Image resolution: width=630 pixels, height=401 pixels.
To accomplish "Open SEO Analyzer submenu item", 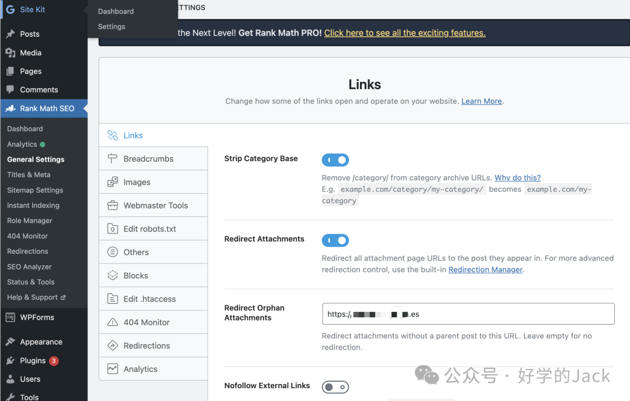I will 29,267.
